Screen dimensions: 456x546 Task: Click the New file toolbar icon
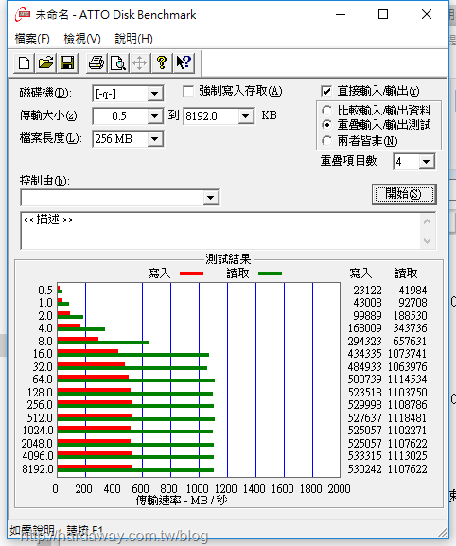point(24,63)
